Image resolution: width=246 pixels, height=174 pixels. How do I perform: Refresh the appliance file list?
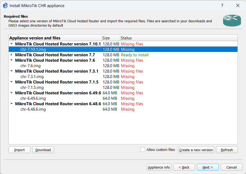227,150
